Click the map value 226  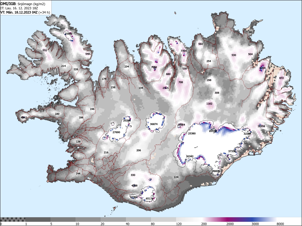coord(76,69)
